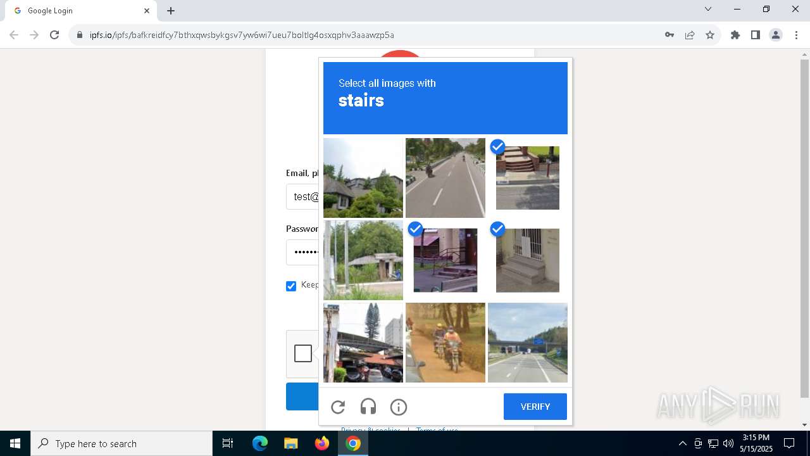Open the volume control
The image size is (810, 456).
pyautogui.click(x=728, y=443)
